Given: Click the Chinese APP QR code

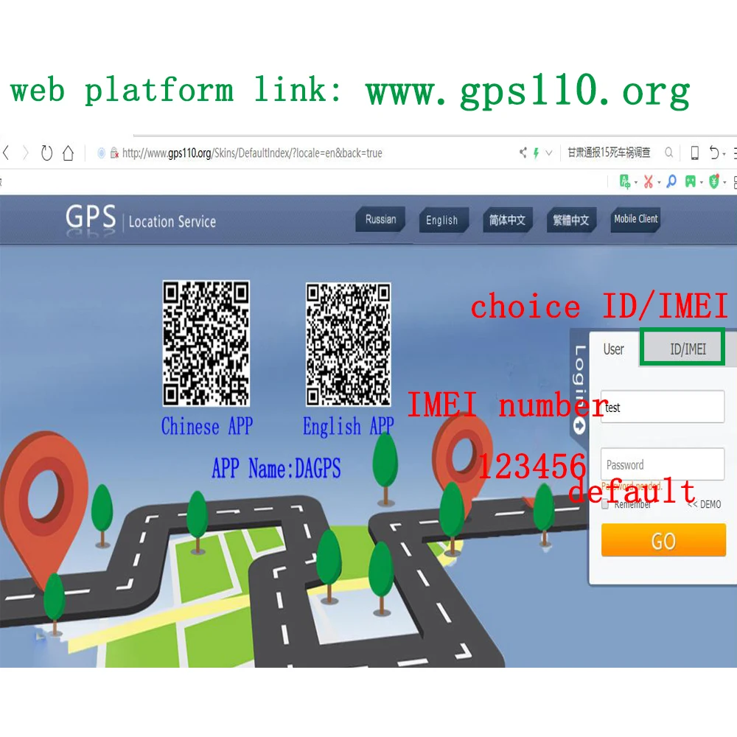Looking at the screenshot, I should coord(206,343).
